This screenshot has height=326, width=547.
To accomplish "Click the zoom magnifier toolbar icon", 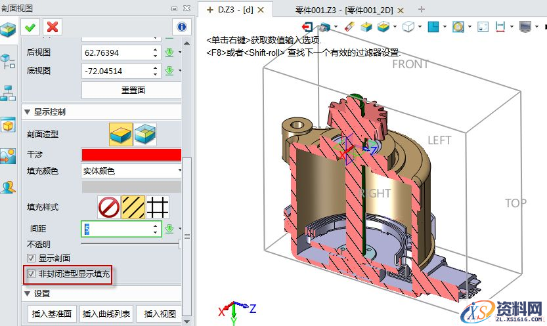I will pos(458,27).
